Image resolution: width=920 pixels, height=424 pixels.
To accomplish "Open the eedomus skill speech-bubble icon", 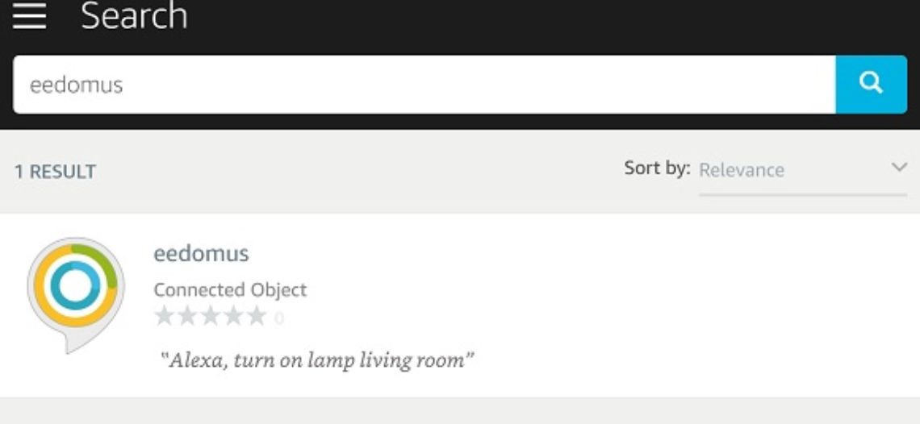I will pyautogui.click(x=76, y=295).
